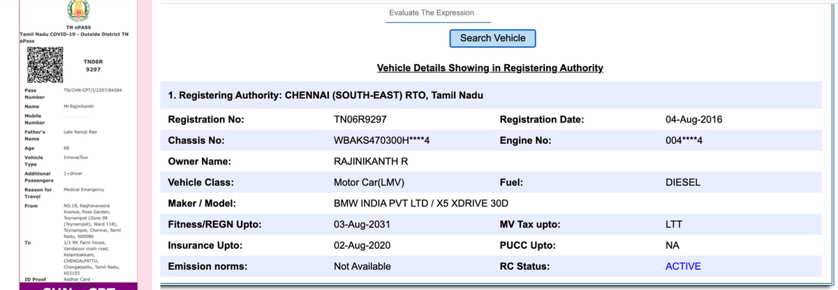This screenshot has height=290, width=838.
Task: Click father's name Late Ranoji Rao
Action: click(x=81, y=131)
